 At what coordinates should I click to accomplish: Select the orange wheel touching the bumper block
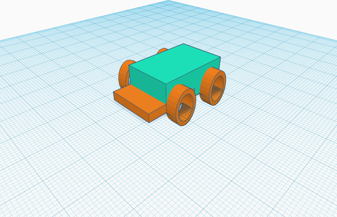coord(181,105)
